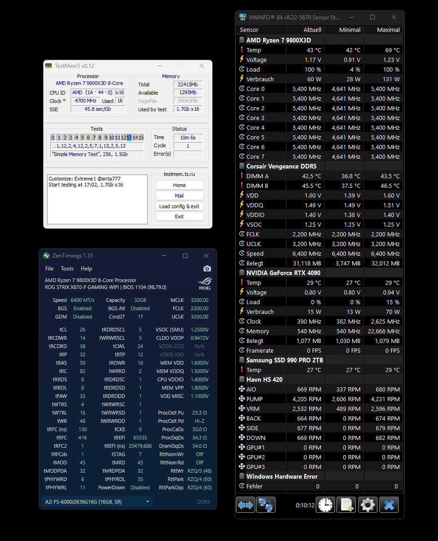Click the Mail button in TestMem5
The image size is (438, 541).
180,196
